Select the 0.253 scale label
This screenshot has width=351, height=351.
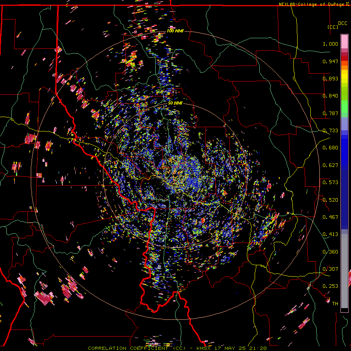point(330,286)
